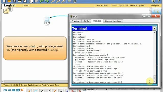Open the Drawing Palette toolbar icon
This screenshot has height=92, width=163.
coord(70,1)
